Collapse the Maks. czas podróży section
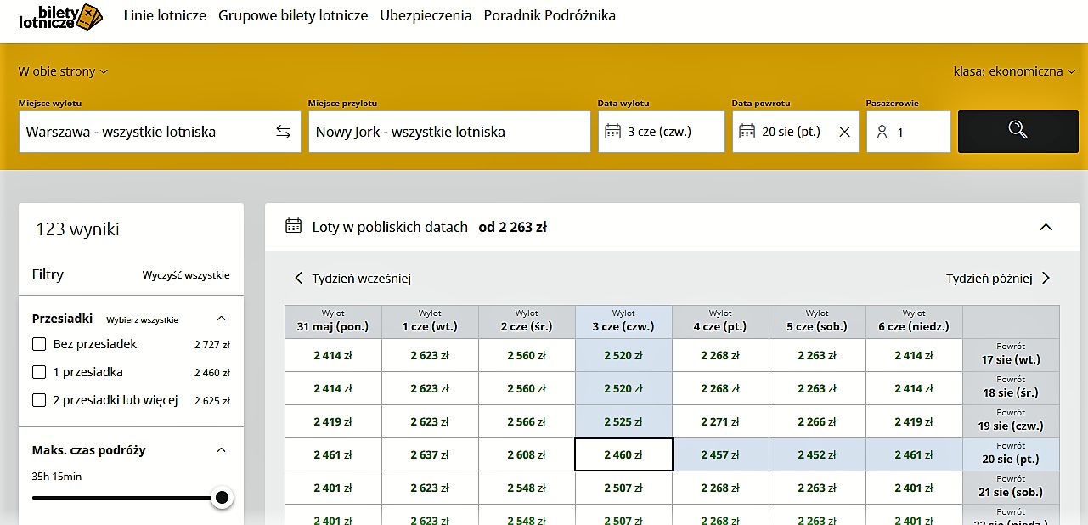The height and width of the screenshot is (525, 1088). pos(222,450)
